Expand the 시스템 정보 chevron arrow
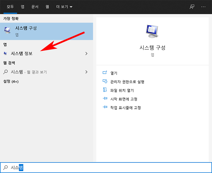212x173 pixels. click(87, 54)
